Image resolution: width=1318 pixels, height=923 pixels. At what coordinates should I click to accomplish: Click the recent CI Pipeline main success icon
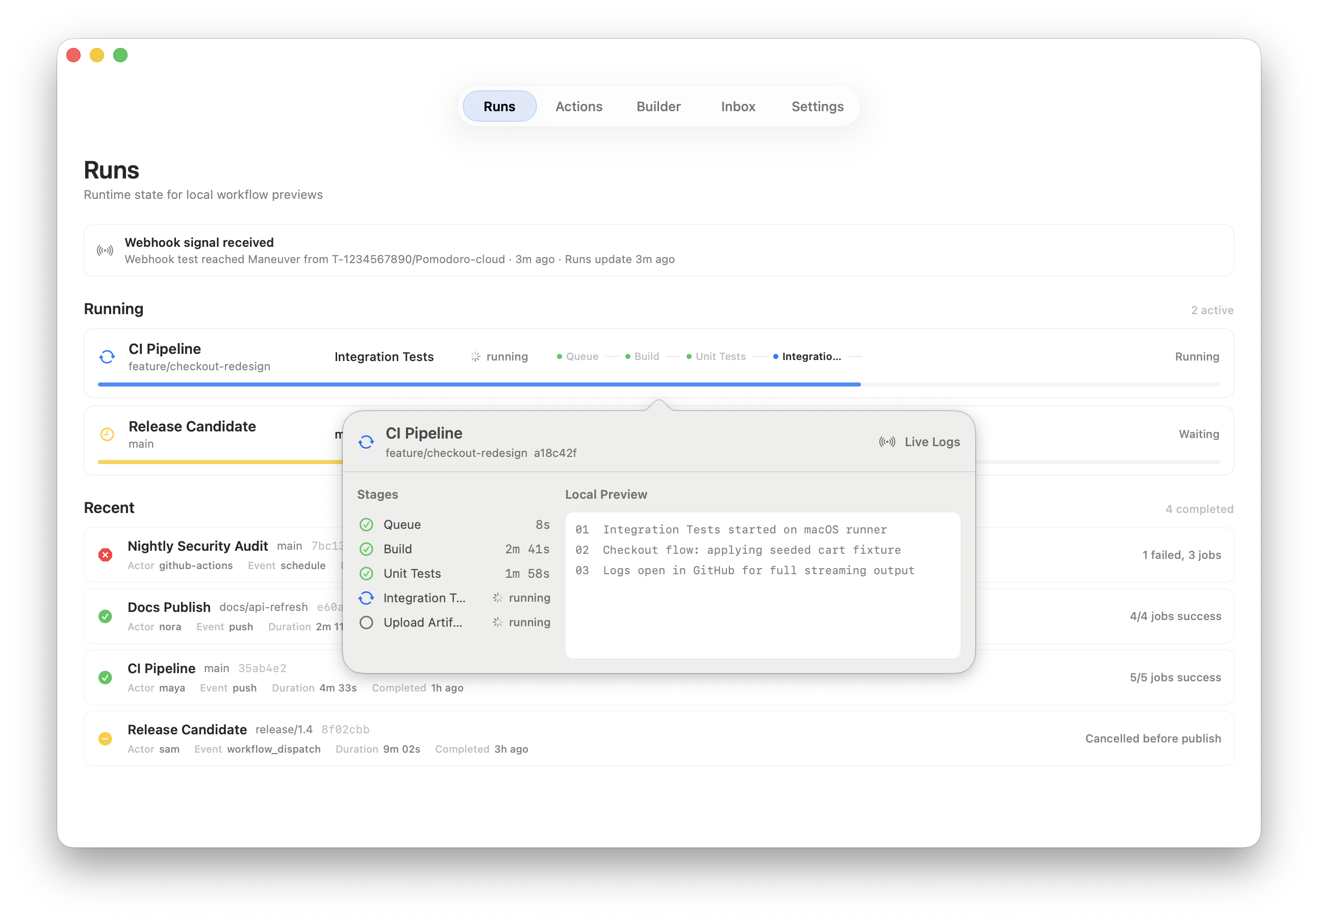pyautogui.click(x=105, y=678)
